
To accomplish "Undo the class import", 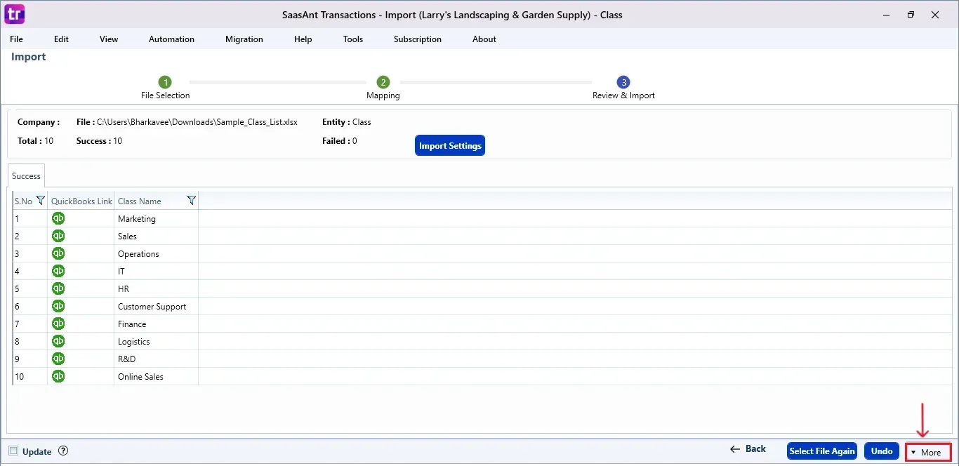I will click(882, 451).
